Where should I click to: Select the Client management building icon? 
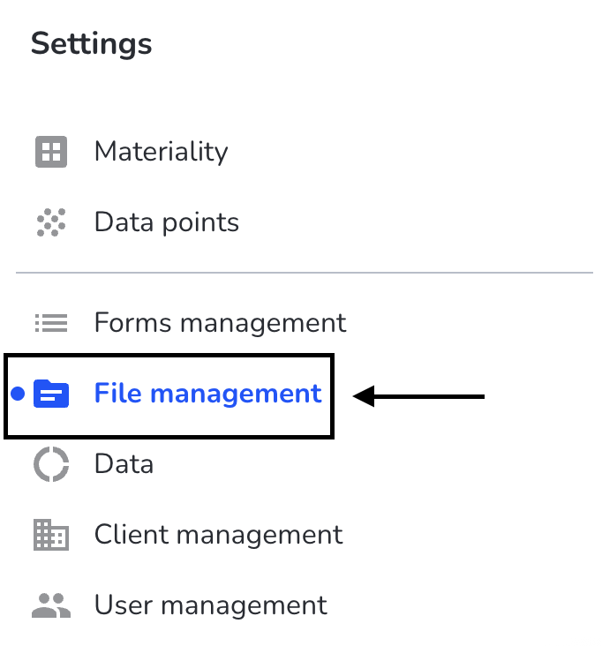(x=51, y=535)
